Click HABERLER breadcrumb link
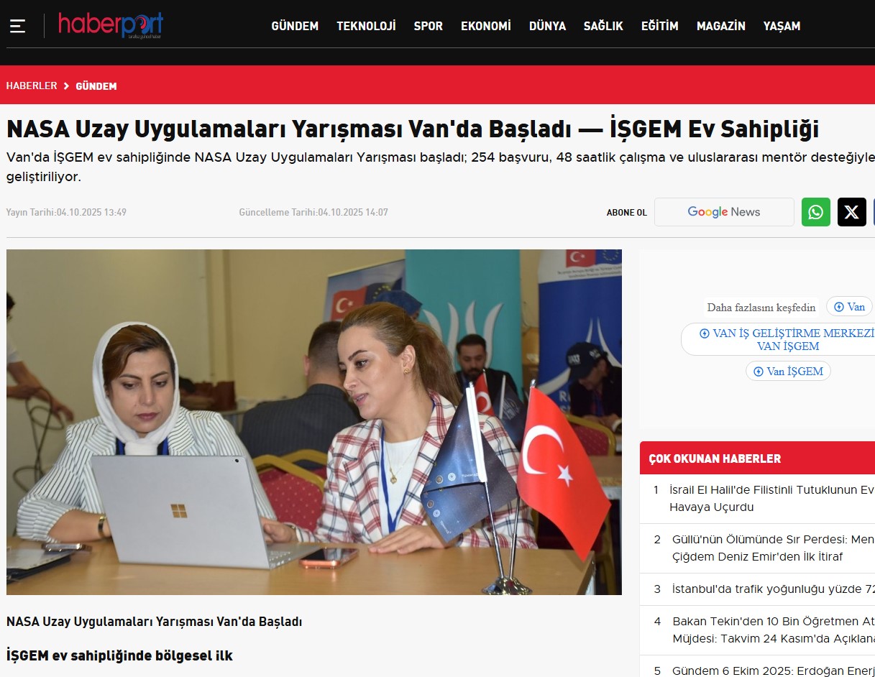 [x=32, y=86]
